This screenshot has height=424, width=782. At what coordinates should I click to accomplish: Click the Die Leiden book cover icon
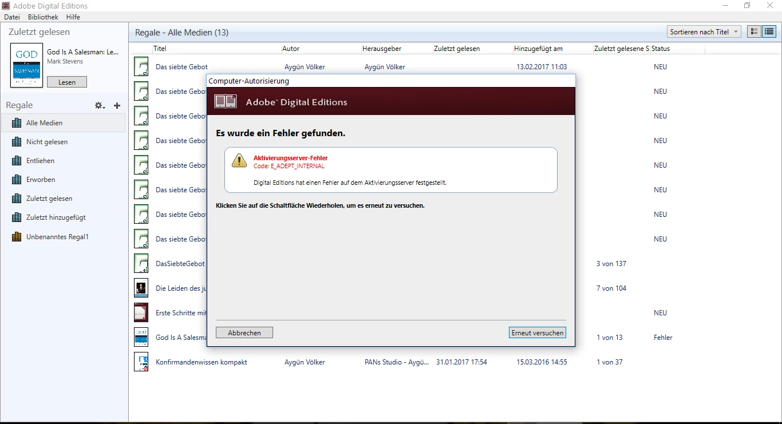(x=141, y=288)
